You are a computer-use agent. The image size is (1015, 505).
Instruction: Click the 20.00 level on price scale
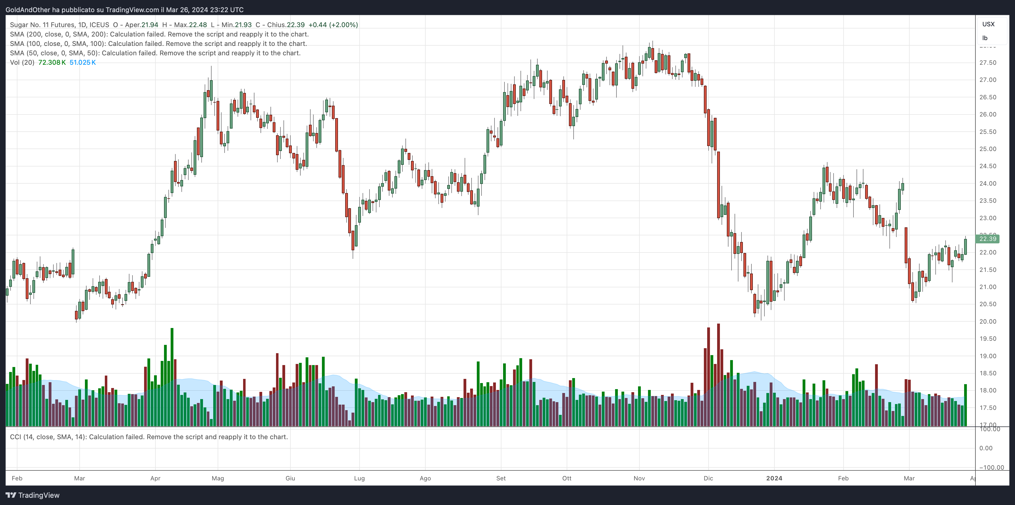point(987,321)
